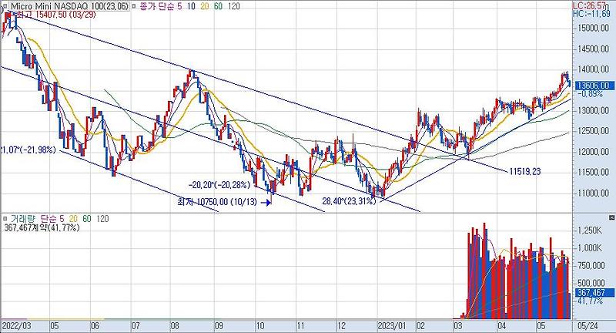Click the 1,250K volume axis label

(590, 230)
